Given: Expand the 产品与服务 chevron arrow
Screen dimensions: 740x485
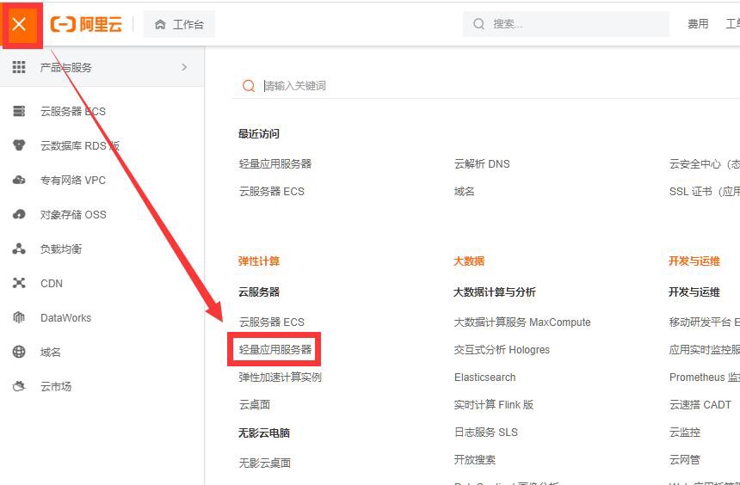Looking at the screenshot, I should [x=184, y=67].
